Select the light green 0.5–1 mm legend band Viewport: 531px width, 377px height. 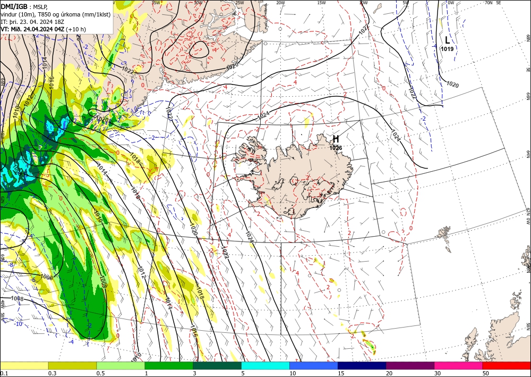coord(121,365)
